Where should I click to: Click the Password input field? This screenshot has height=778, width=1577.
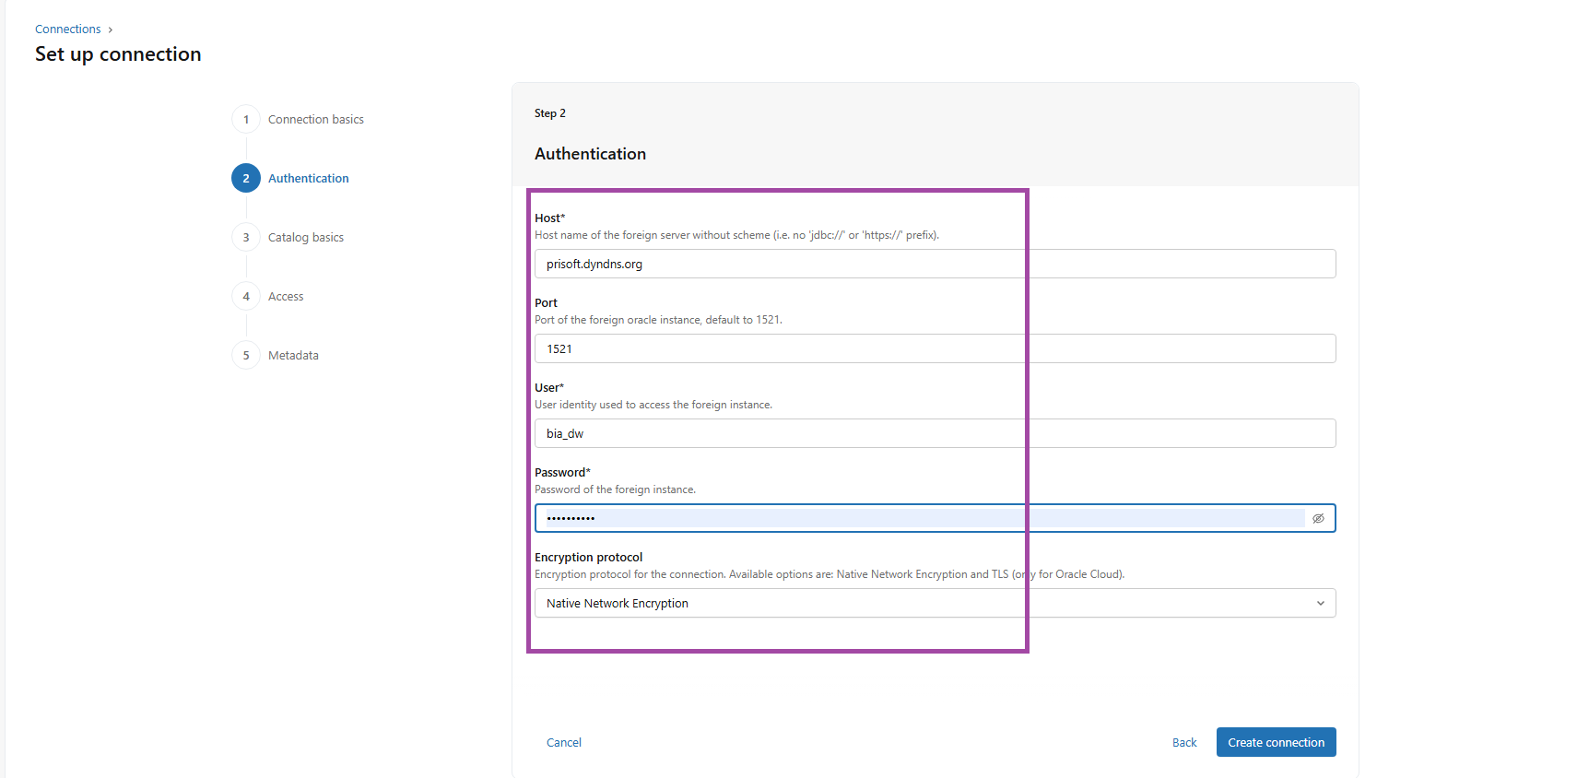point(922,518)
